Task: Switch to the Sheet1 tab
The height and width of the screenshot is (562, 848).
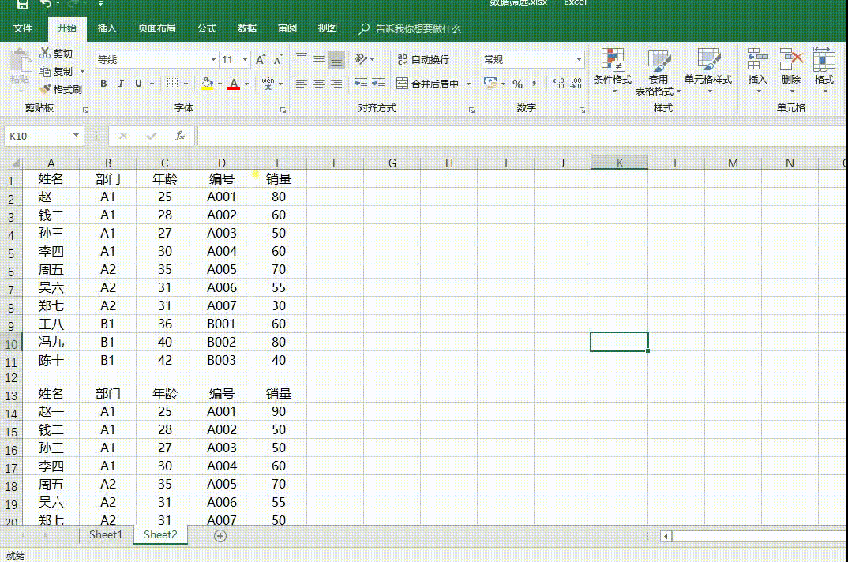Action: coord(105,534)
